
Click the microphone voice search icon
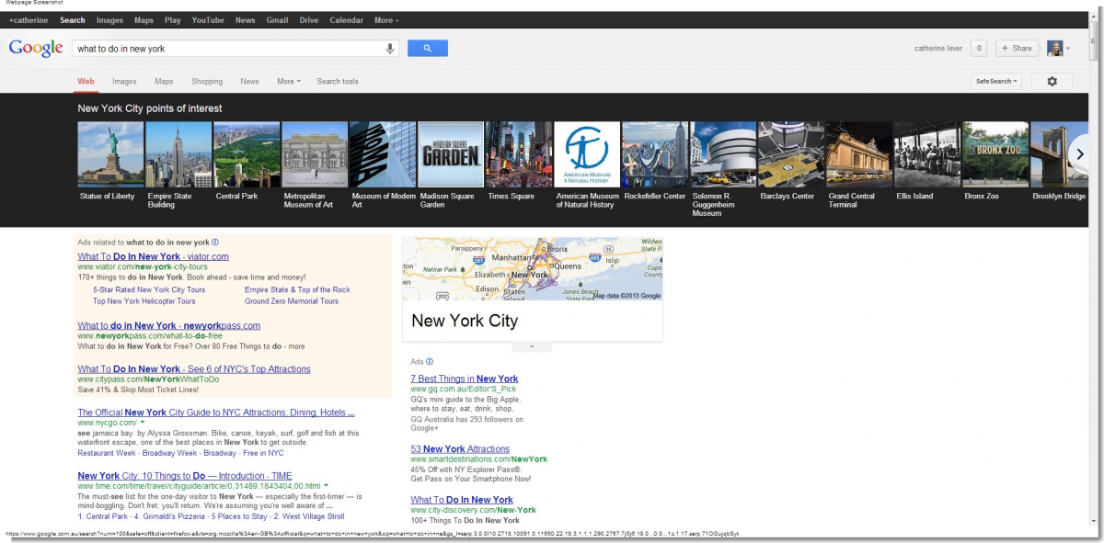pyautogui.click(x=390, y=49)
